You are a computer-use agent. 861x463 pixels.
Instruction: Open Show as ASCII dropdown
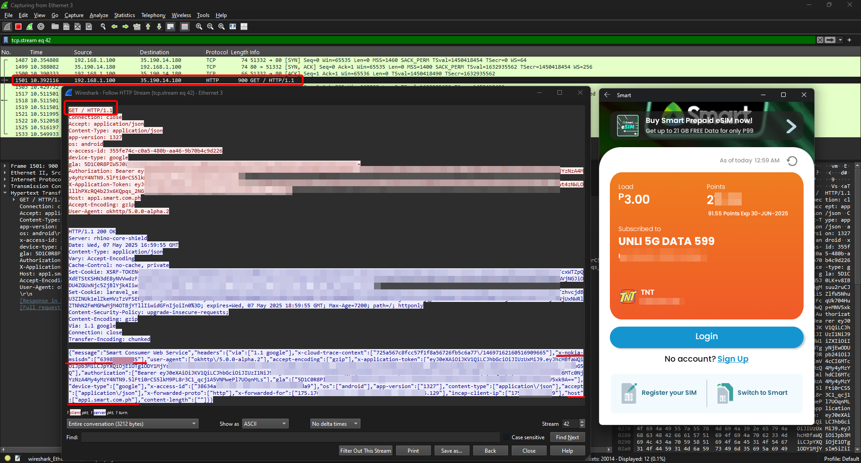[x=265, y=424]
